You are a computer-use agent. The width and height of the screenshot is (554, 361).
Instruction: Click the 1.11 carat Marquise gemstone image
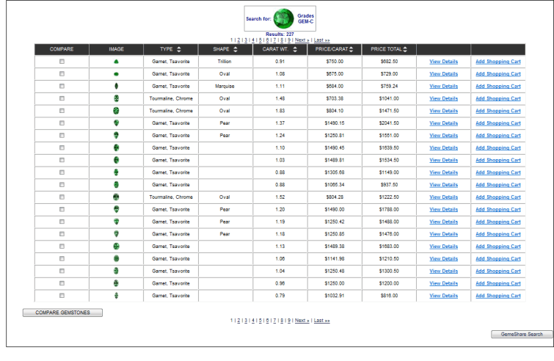coord(116,86)
